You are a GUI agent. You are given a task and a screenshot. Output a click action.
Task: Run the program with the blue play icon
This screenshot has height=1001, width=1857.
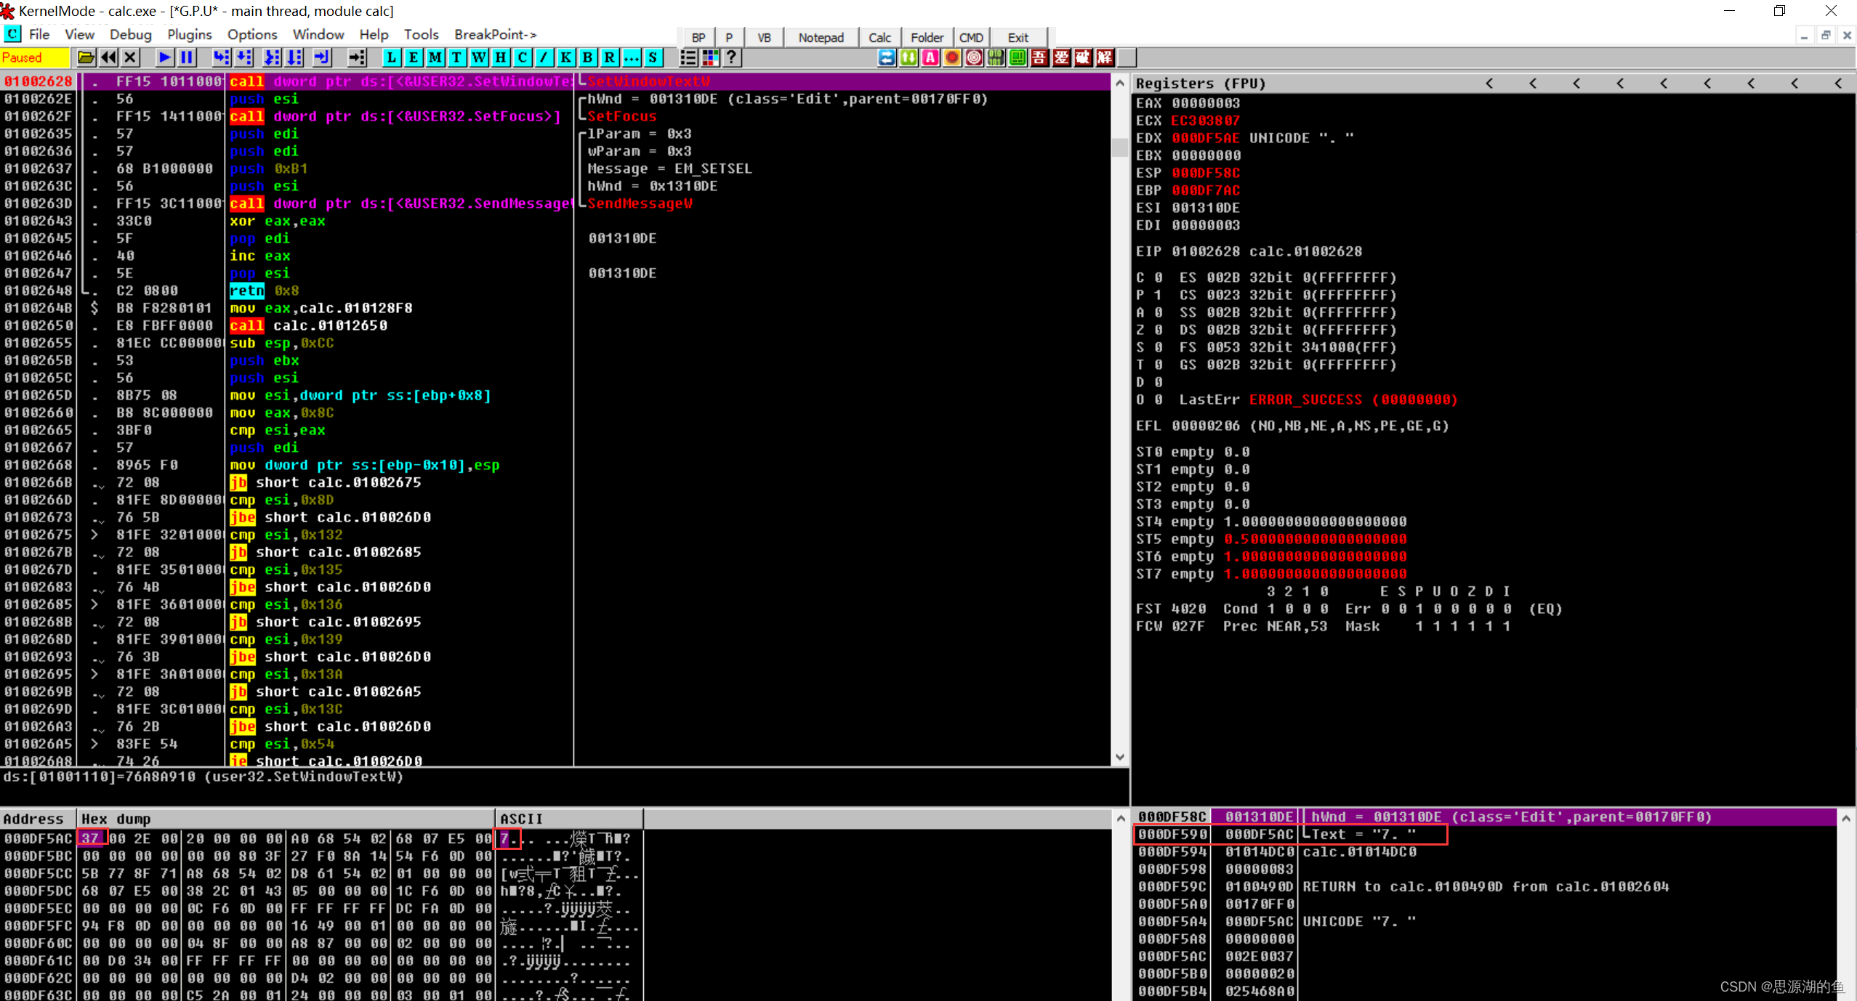tap(165, 57)
